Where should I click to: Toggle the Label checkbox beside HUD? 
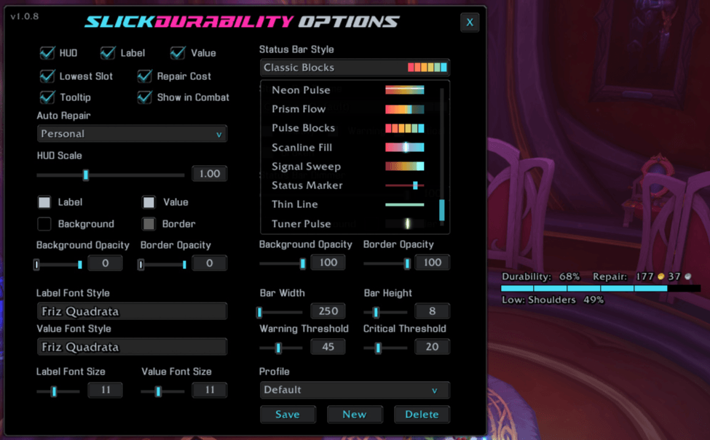[x=108, y=53]
